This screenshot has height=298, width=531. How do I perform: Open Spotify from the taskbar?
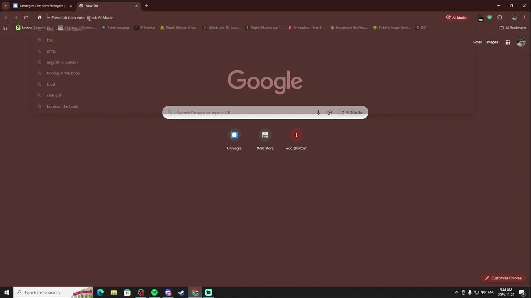pos(154,292)
